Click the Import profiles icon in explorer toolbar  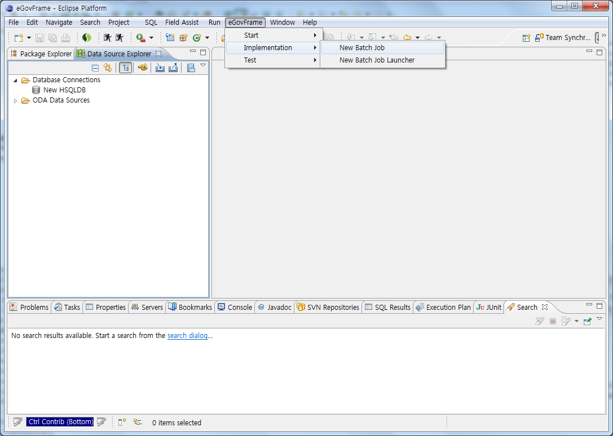tap(160, 68)
